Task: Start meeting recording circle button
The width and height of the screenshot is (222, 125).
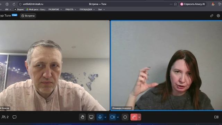Action: point(125,117)
